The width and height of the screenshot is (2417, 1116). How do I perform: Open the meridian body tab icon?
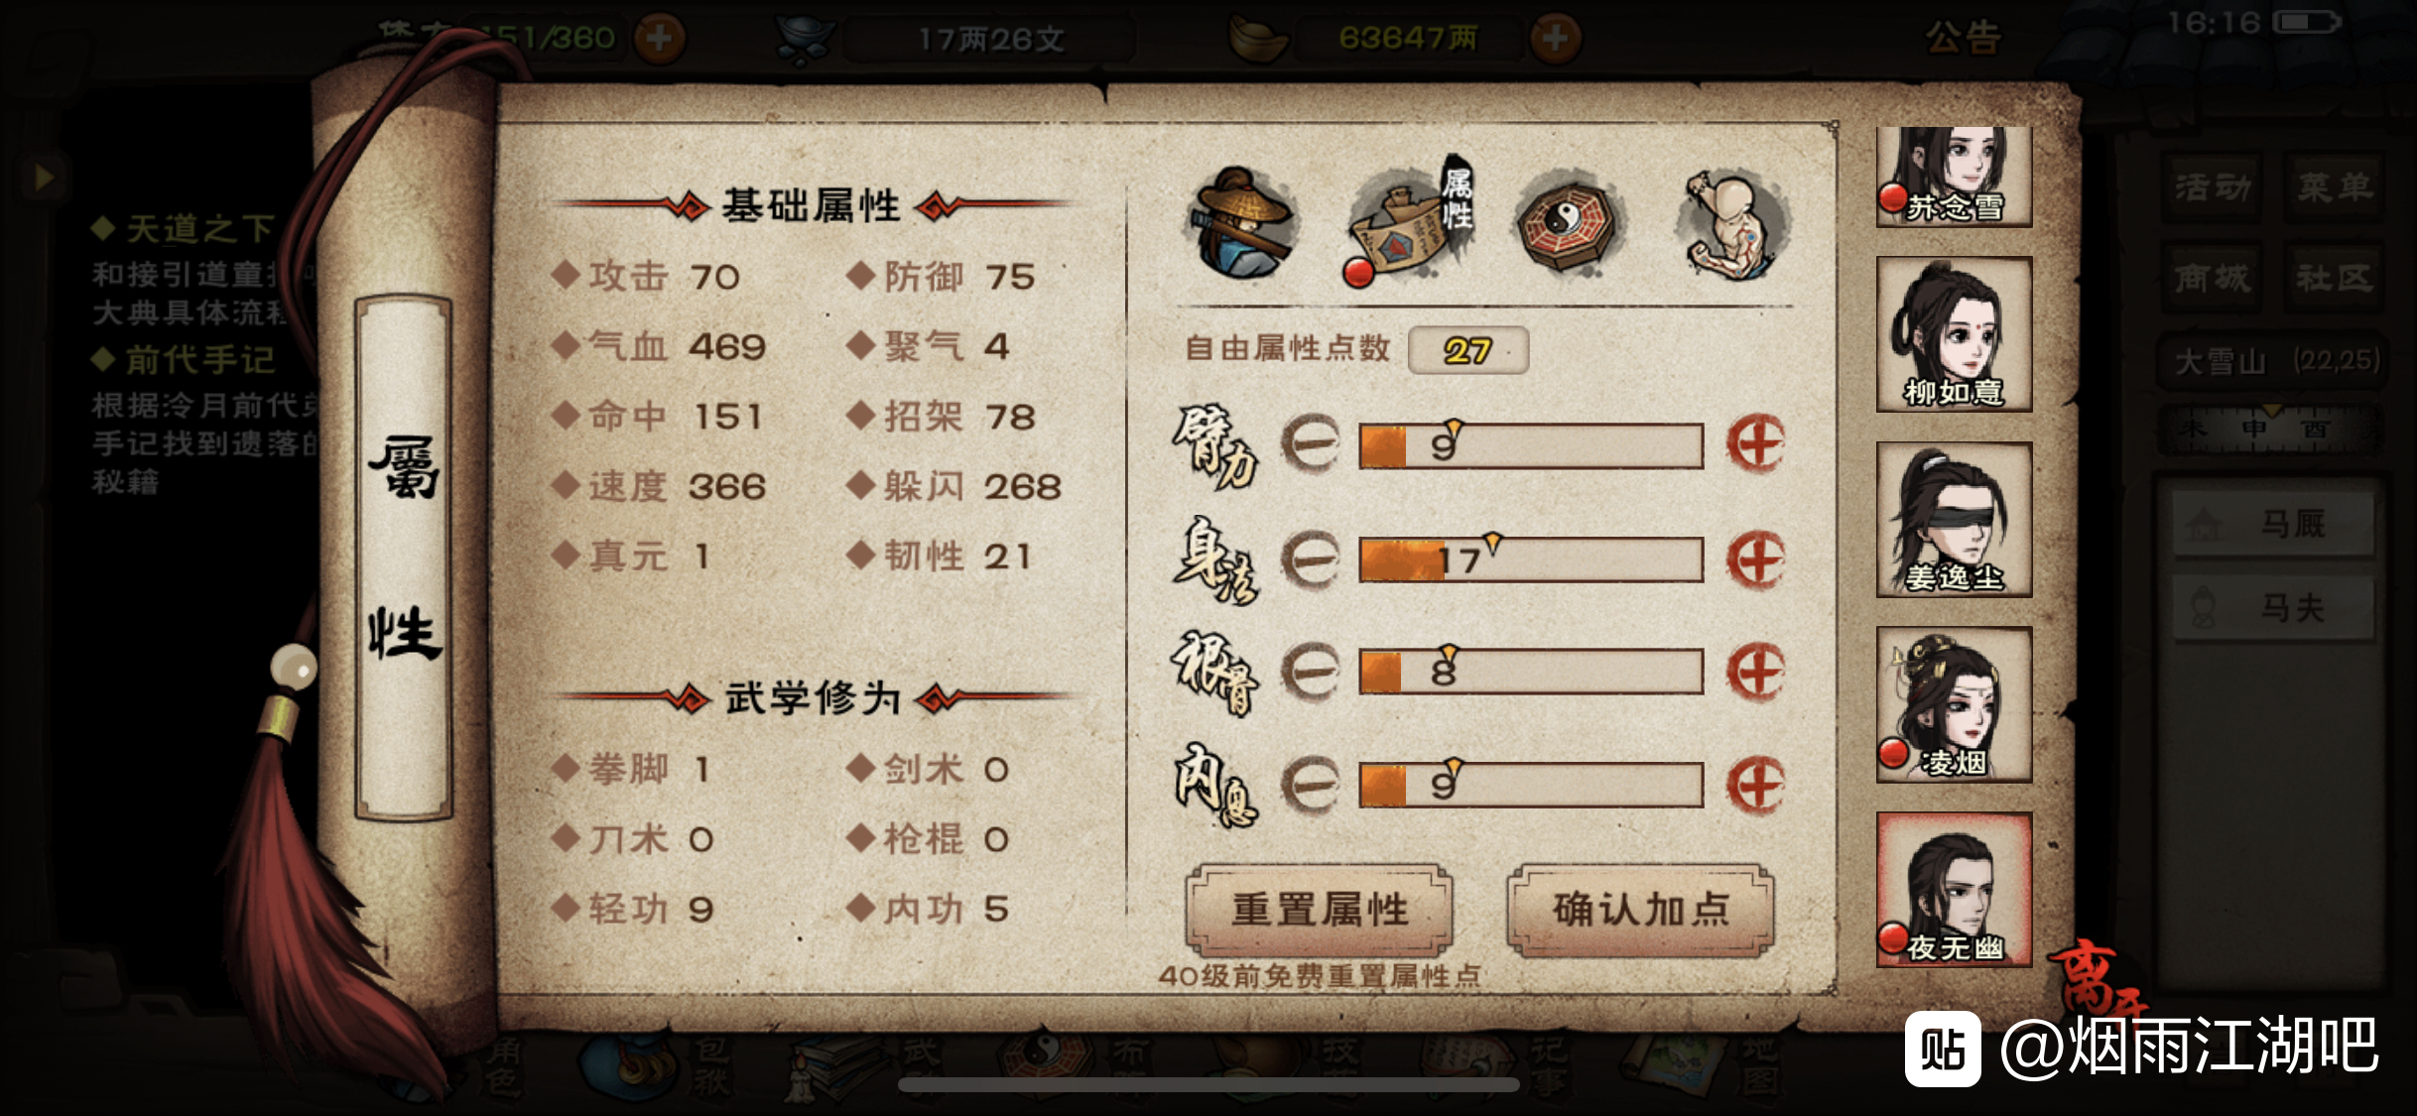coord(1729,224)
